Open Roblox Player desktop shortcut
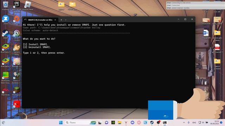The image size is (225, 126). [28, 6]
